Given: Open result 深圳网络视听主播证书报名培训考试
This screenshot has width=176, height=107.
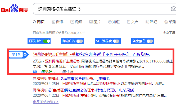Looking at the screenshot, I should (x=91, y=55).
